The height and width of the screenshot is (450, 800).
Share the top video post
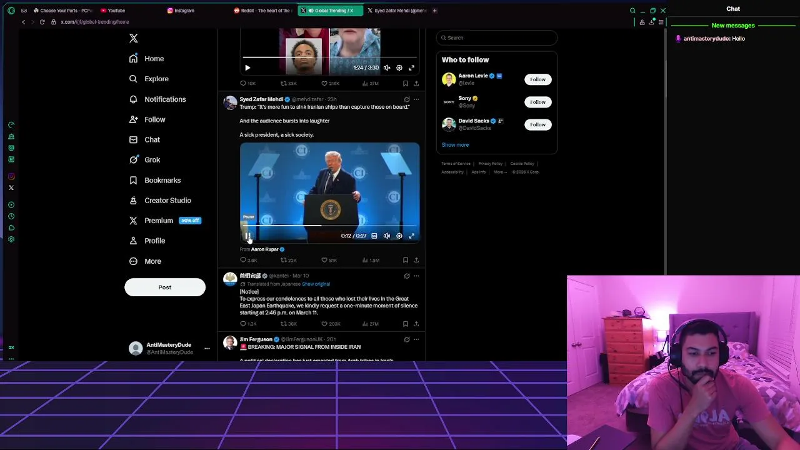click(x=416, y=83)
